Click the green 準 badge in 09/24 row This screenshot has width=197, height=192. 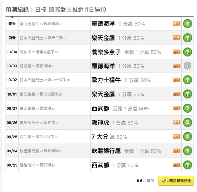[x=187, y=151]
